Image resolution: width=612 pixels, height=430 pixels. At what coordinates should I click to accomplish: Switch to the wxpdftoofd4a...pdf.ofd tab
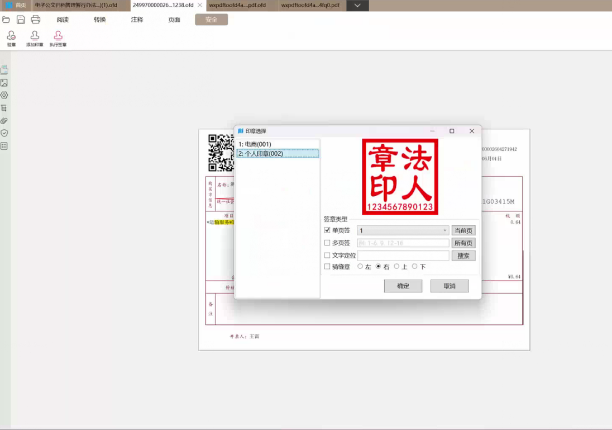click(237, 5)
